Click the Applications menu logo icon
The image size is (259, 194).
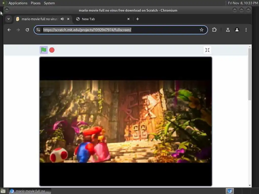pos(5,3)
